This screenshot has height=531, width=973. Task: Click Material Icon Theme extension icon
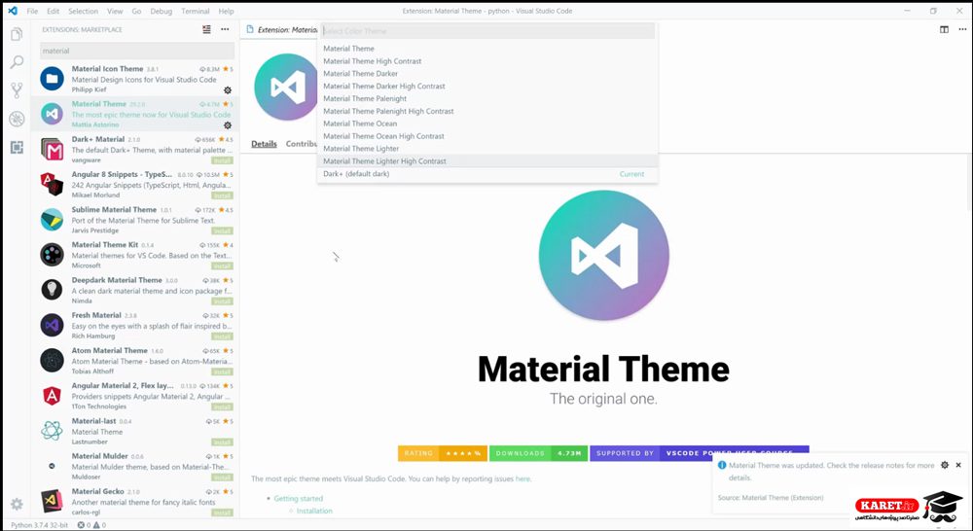[53, 79]
